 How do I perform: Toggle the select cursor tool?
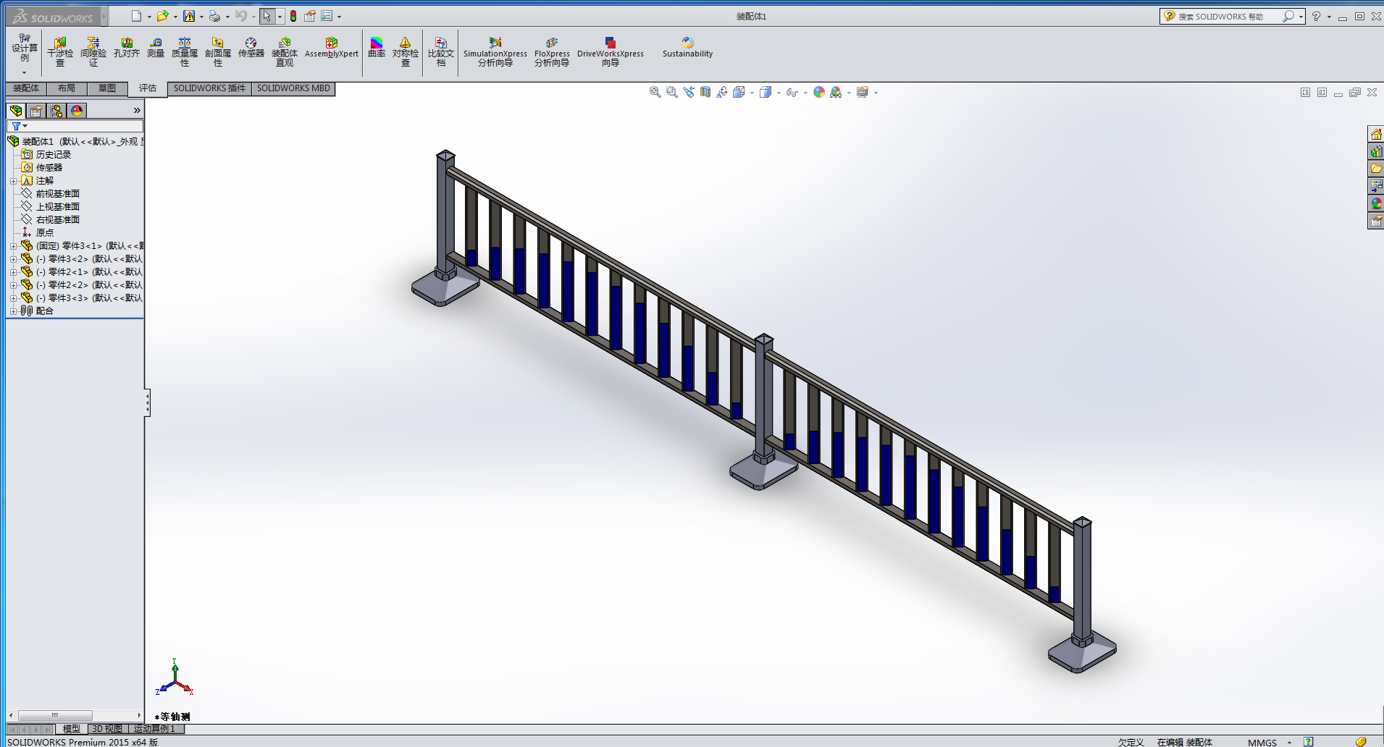tap(267, 16)
